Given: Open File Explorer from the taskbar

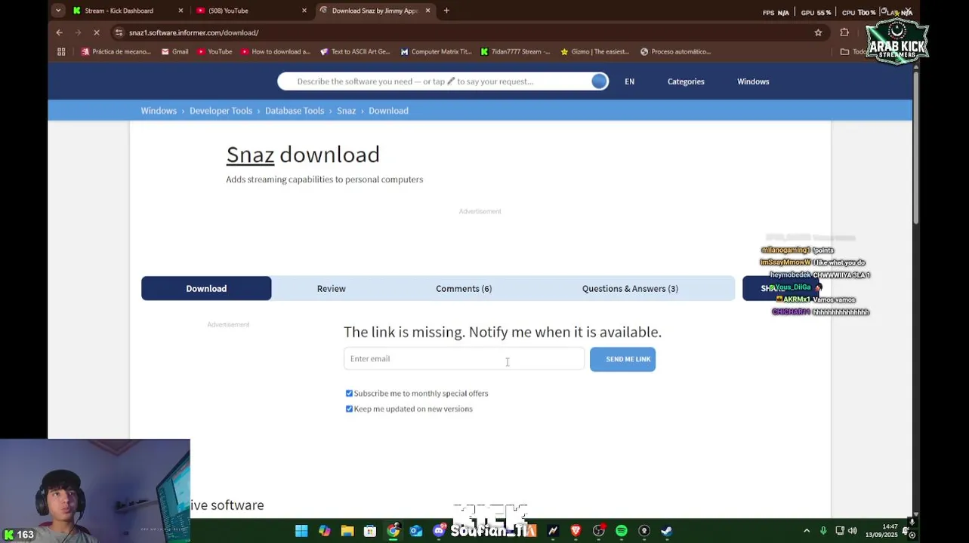Looking at the screenshot, I should (347, 531).
